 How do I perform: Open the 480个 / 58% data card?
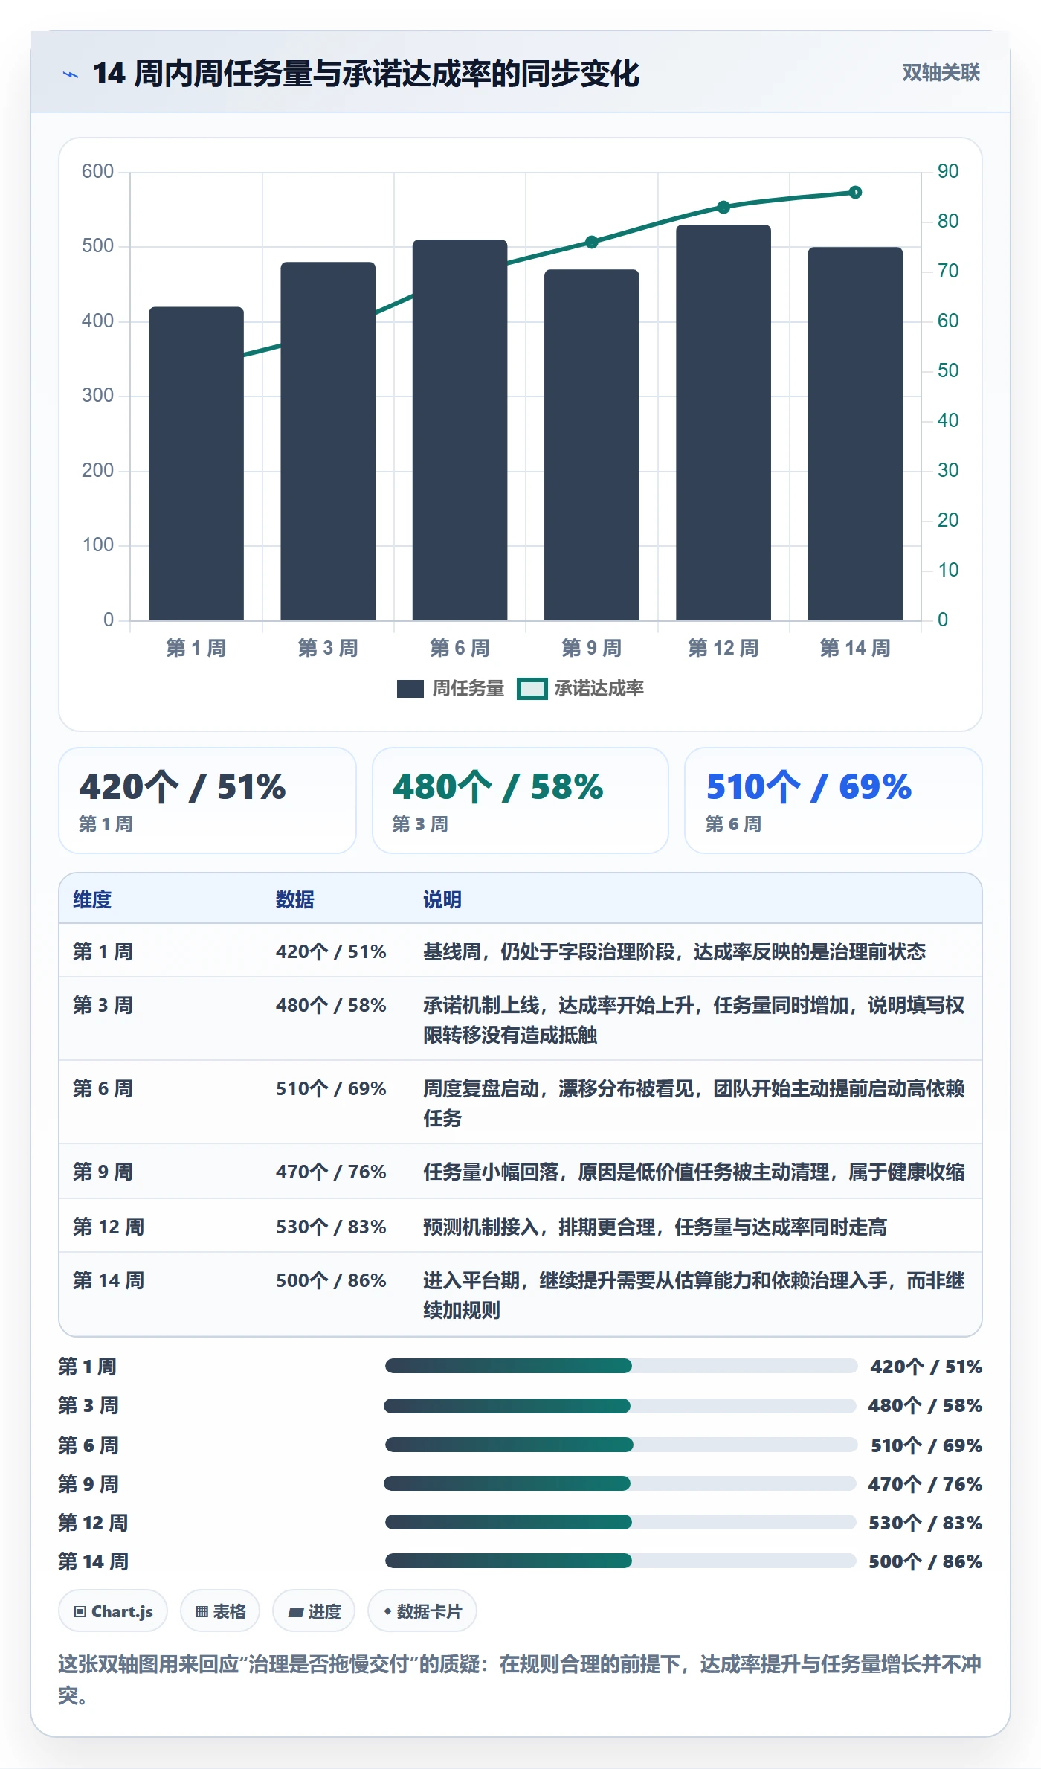point(520,800)
